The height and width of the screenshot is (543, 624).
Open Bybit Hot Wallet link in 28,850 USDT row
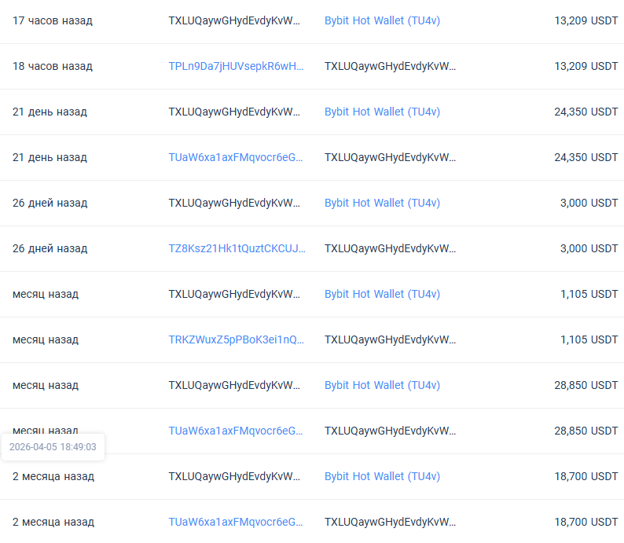click(382, 385)
